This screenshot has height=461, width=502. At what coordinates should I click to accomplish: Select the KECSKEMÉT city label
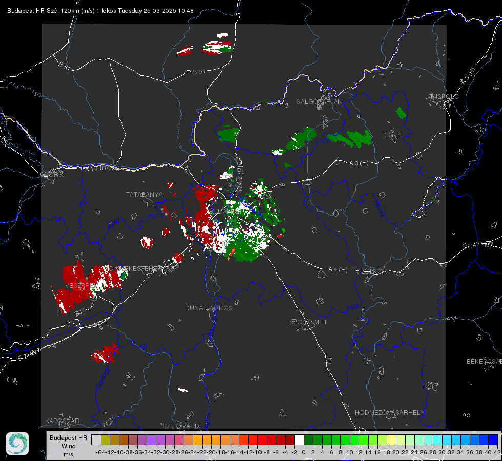tap(308, 322)
